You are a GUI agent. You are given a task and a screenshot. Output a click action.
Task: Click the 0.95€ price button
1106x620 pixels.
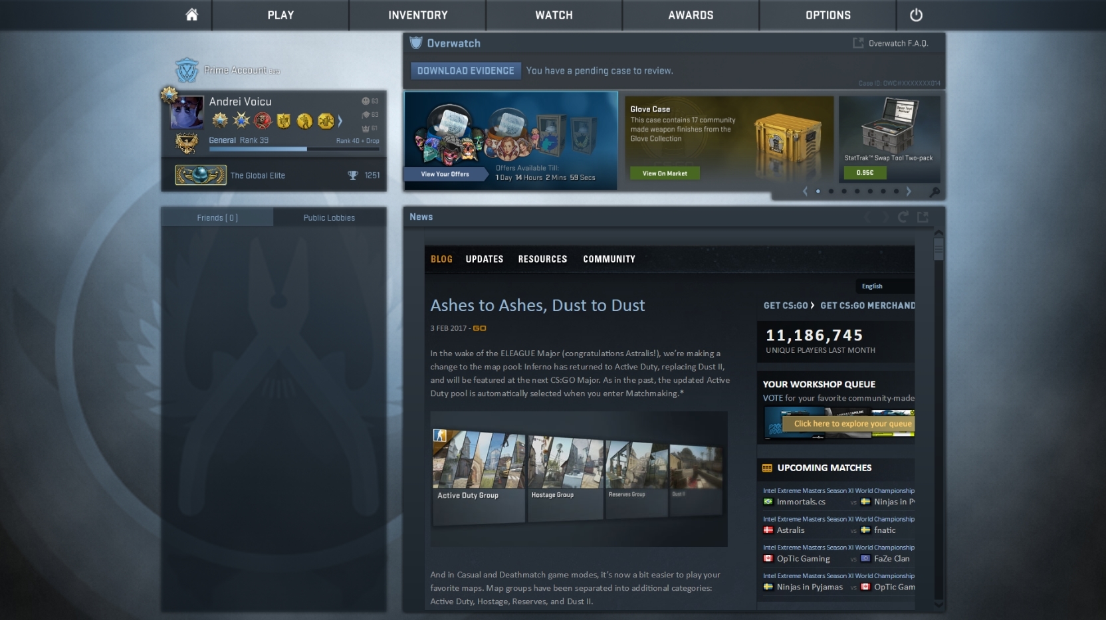pyautogui.click(x=865, y=173)
